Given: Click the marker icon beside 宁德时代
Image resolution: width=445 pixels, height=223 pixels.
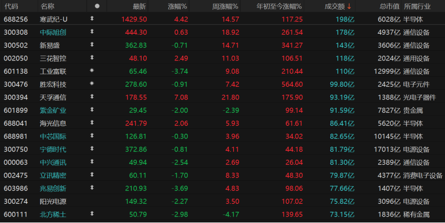Looking at the screenshot, I should tap(92, 149).
